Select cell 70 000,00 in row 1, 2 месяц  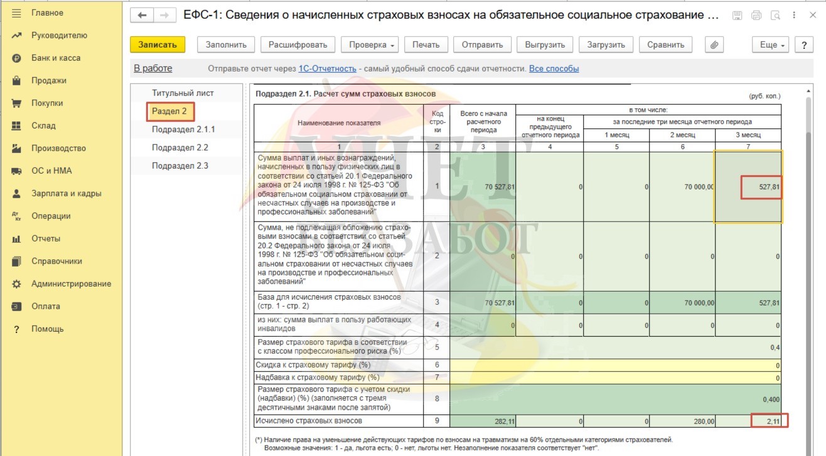tap(682, 187)
